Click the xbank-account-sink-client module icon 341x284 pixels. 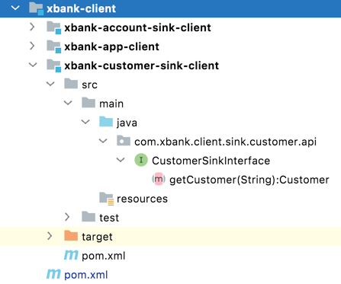pos(54,27)
